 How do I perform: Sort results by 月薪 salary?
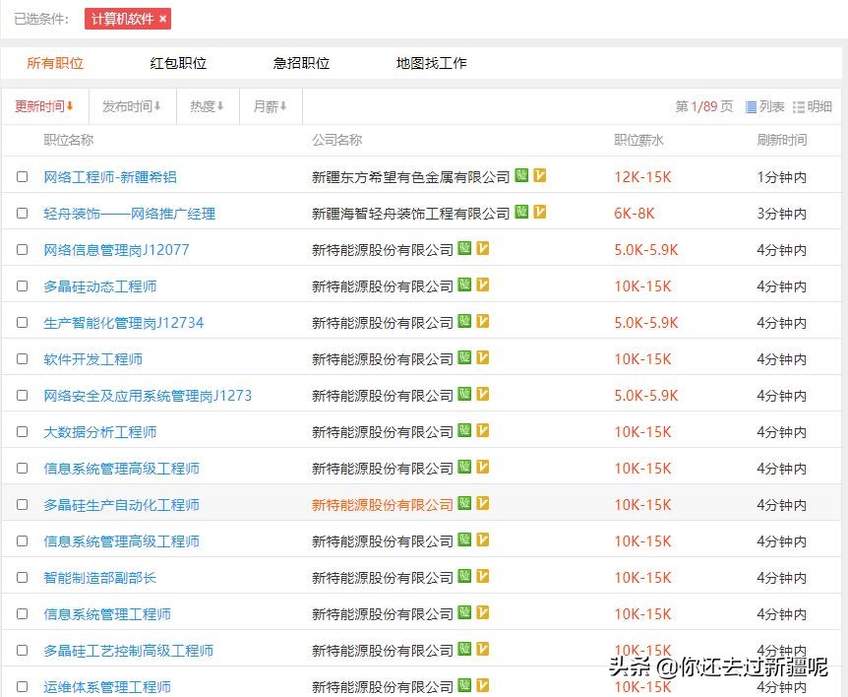270,108
